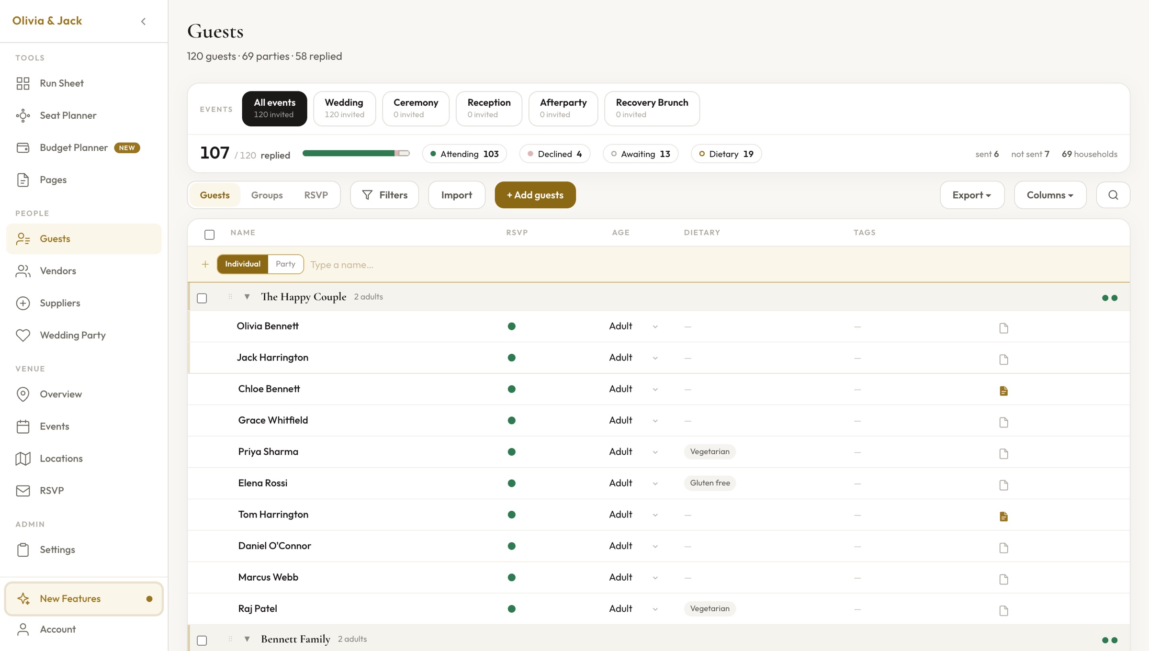Open Vendors section

(x=84, y=271)
